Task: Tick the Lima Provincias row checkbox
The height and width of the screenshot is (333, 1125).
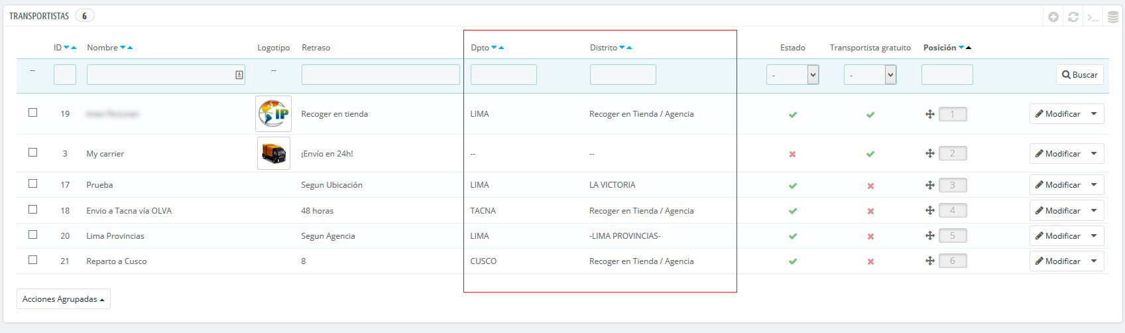Action: [x=32, y=235]
